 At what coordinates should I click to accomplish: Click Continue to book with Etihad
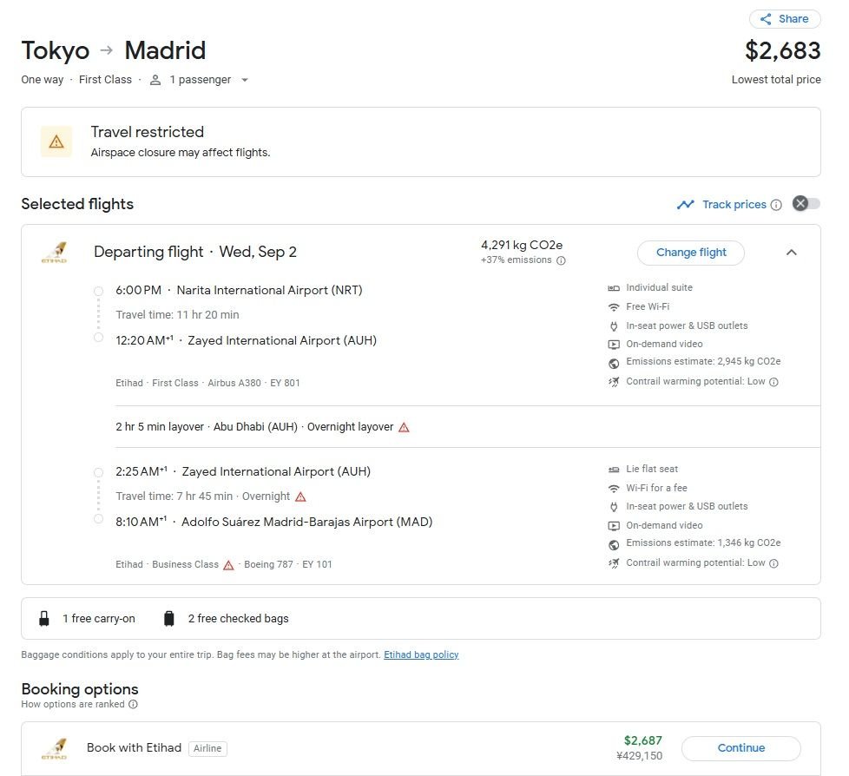coord(740,748)
